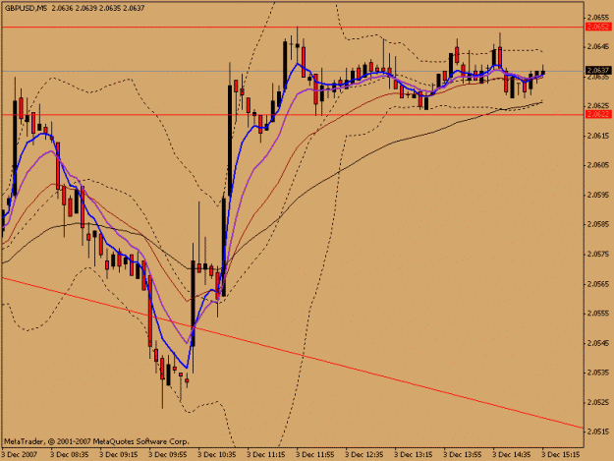Select the red 2.0652 price level label

(x=598, y=27)
